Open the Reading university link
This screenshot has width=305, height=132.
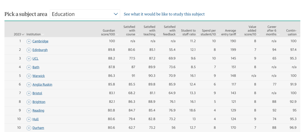(x=38, y=111)
